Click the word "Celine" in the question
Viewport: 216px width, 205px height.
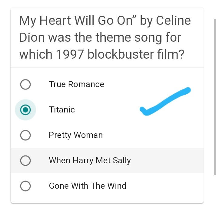pos(173,21)
